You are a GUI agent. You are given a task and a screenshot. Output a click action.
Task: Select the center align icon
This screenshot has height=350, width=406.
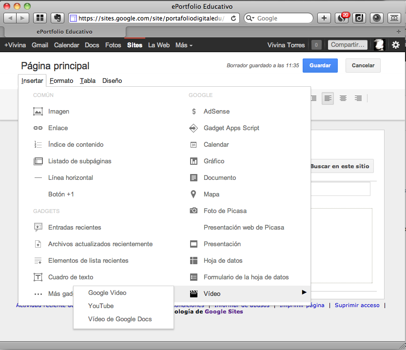(x=343, y=98)
